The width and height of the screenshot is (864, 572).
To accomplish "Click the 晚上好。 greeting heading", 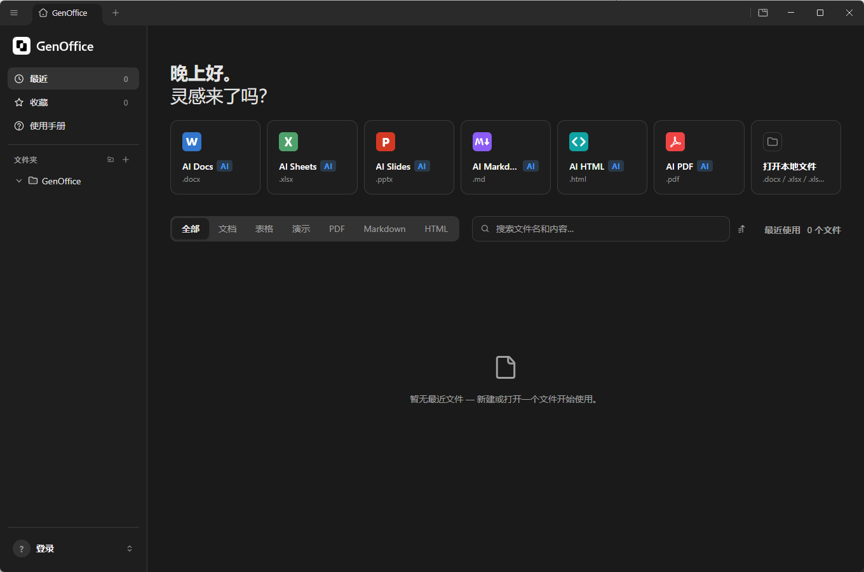I will pos(201,74).
